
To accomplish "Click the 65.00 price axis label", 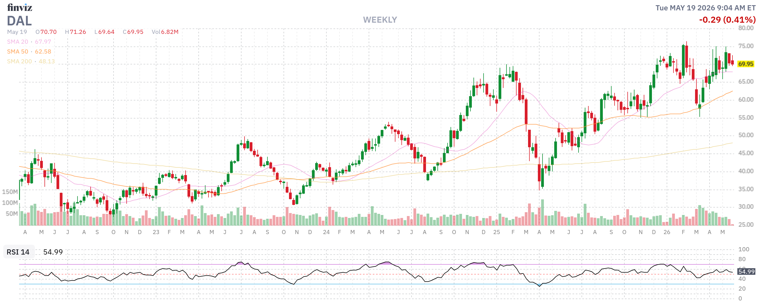I will pos(746,81).
